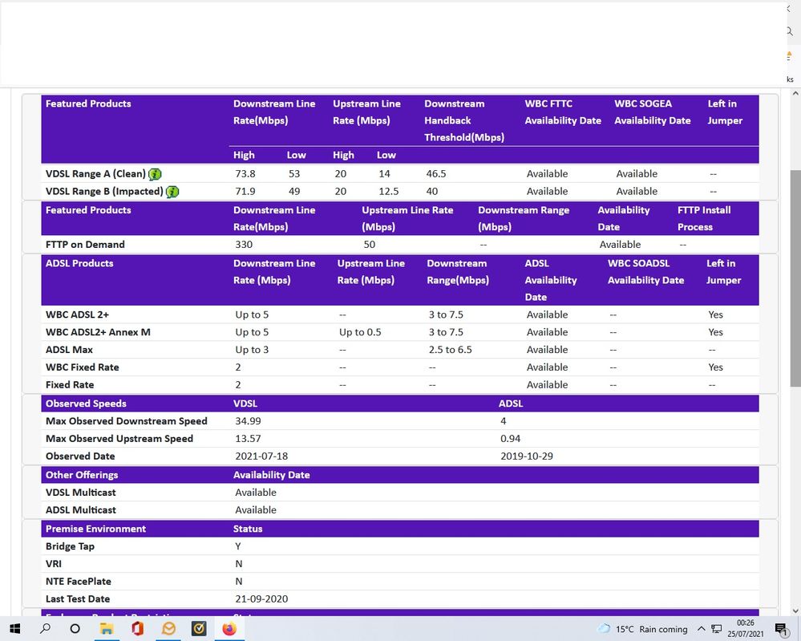Screen dimensions: 801x641
Task: Click the Premise Environment section header
Action: coord(95,529)
